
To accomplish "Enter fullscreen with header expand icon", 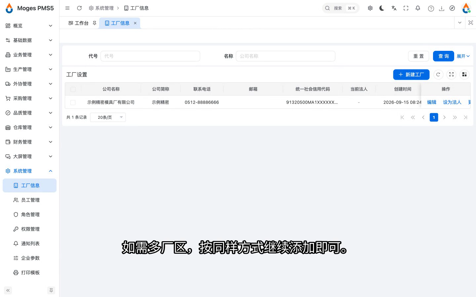I will (x=406, y=8).
